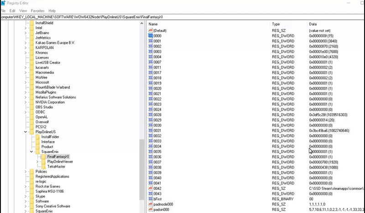Click the DWORD icon for value 0002
The image size is (365, 213).
point(151,46)
